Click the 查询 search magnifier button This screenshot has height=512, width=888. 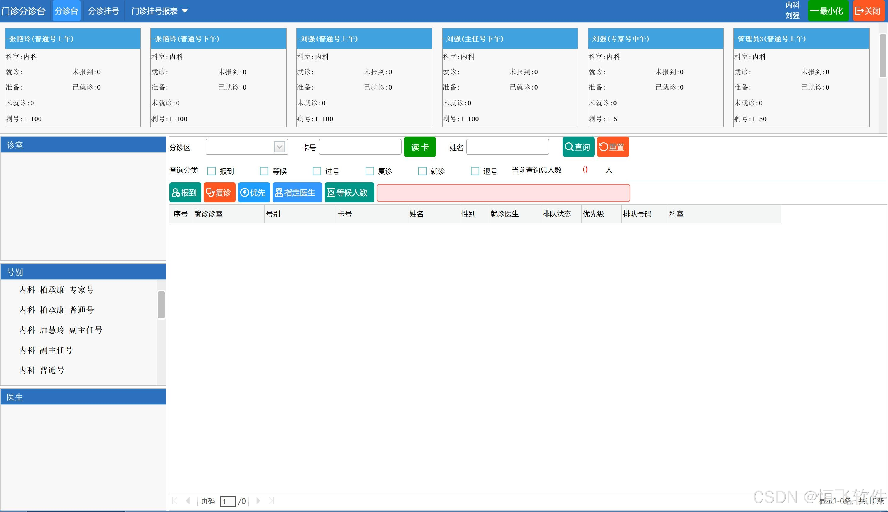[x=578, y=147]
